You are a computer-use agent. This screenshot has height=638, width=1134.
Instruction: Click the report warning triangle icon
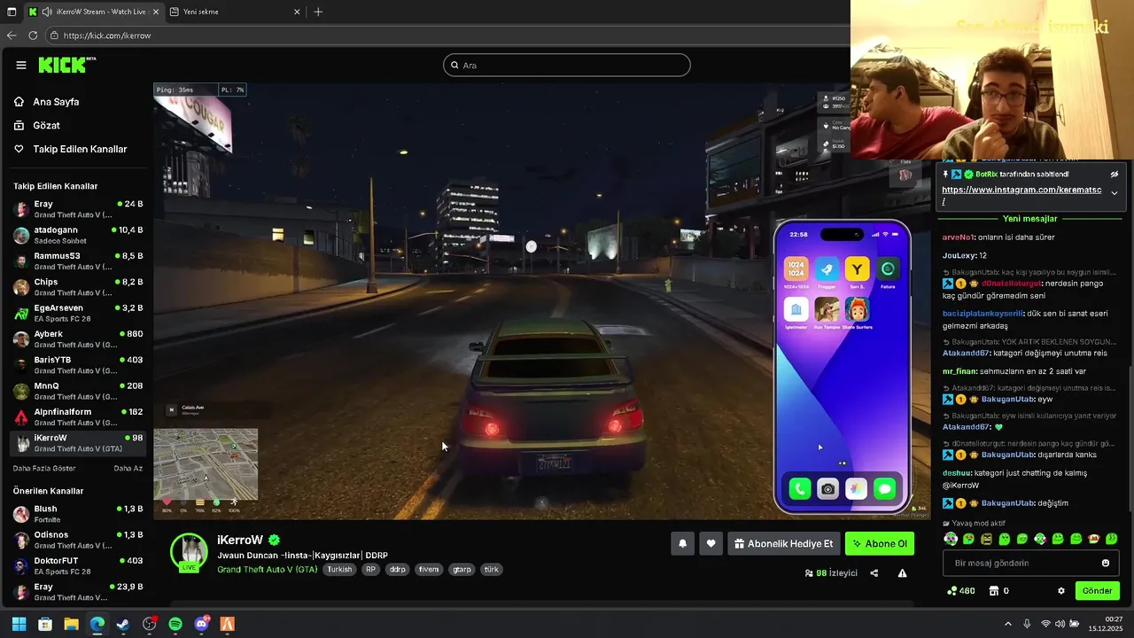tap(902, 573)
